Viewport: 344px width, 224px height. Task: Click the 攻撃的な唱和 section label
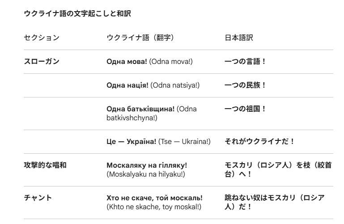(45, 165)
